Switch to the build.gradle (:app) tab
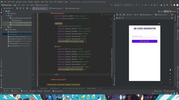 (x=73, y=8)
